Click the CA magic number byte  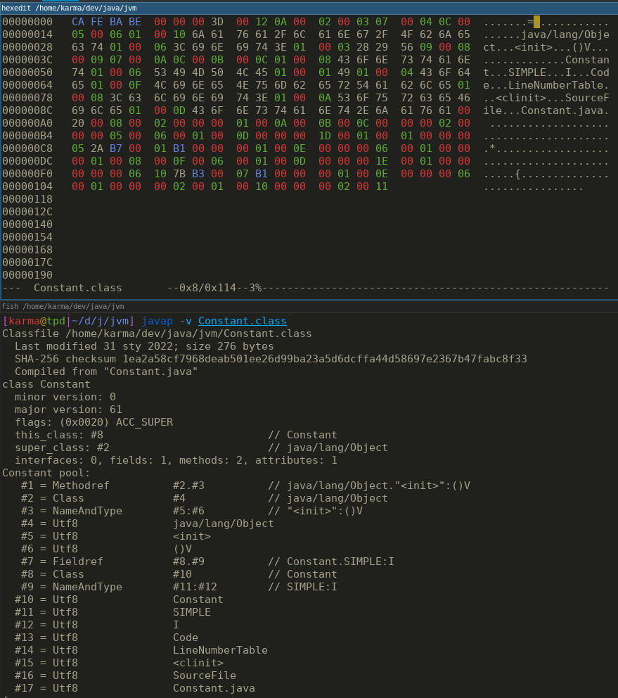pyautogui.click(x=78, y=22)
